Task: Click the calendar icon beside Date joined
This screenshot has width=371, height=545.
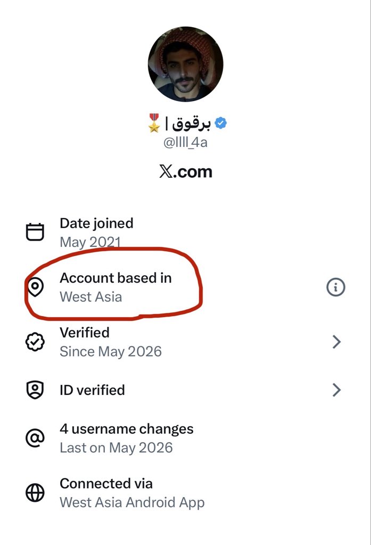Action: coord(35,232)
